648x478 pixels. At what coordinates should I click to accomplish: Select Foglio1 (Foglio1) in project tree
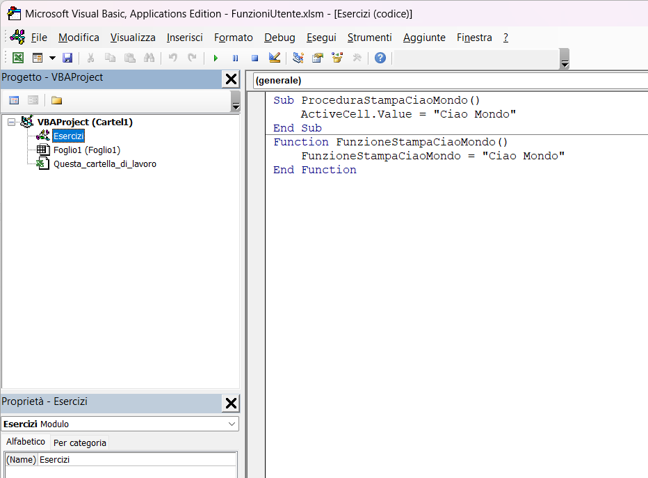[86, 150]
